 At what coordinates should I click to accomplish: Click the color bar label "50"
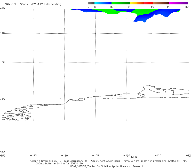point(153,7)
